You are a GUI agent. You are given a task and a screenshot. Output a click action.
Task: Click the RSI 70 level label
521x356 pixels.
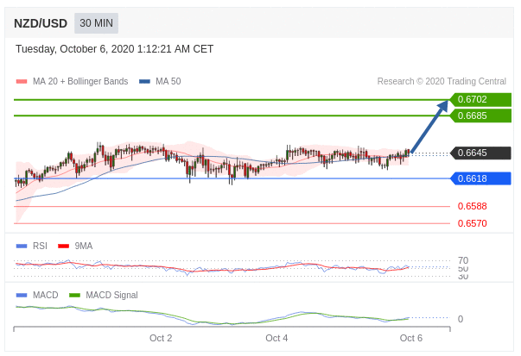[463, 260]
